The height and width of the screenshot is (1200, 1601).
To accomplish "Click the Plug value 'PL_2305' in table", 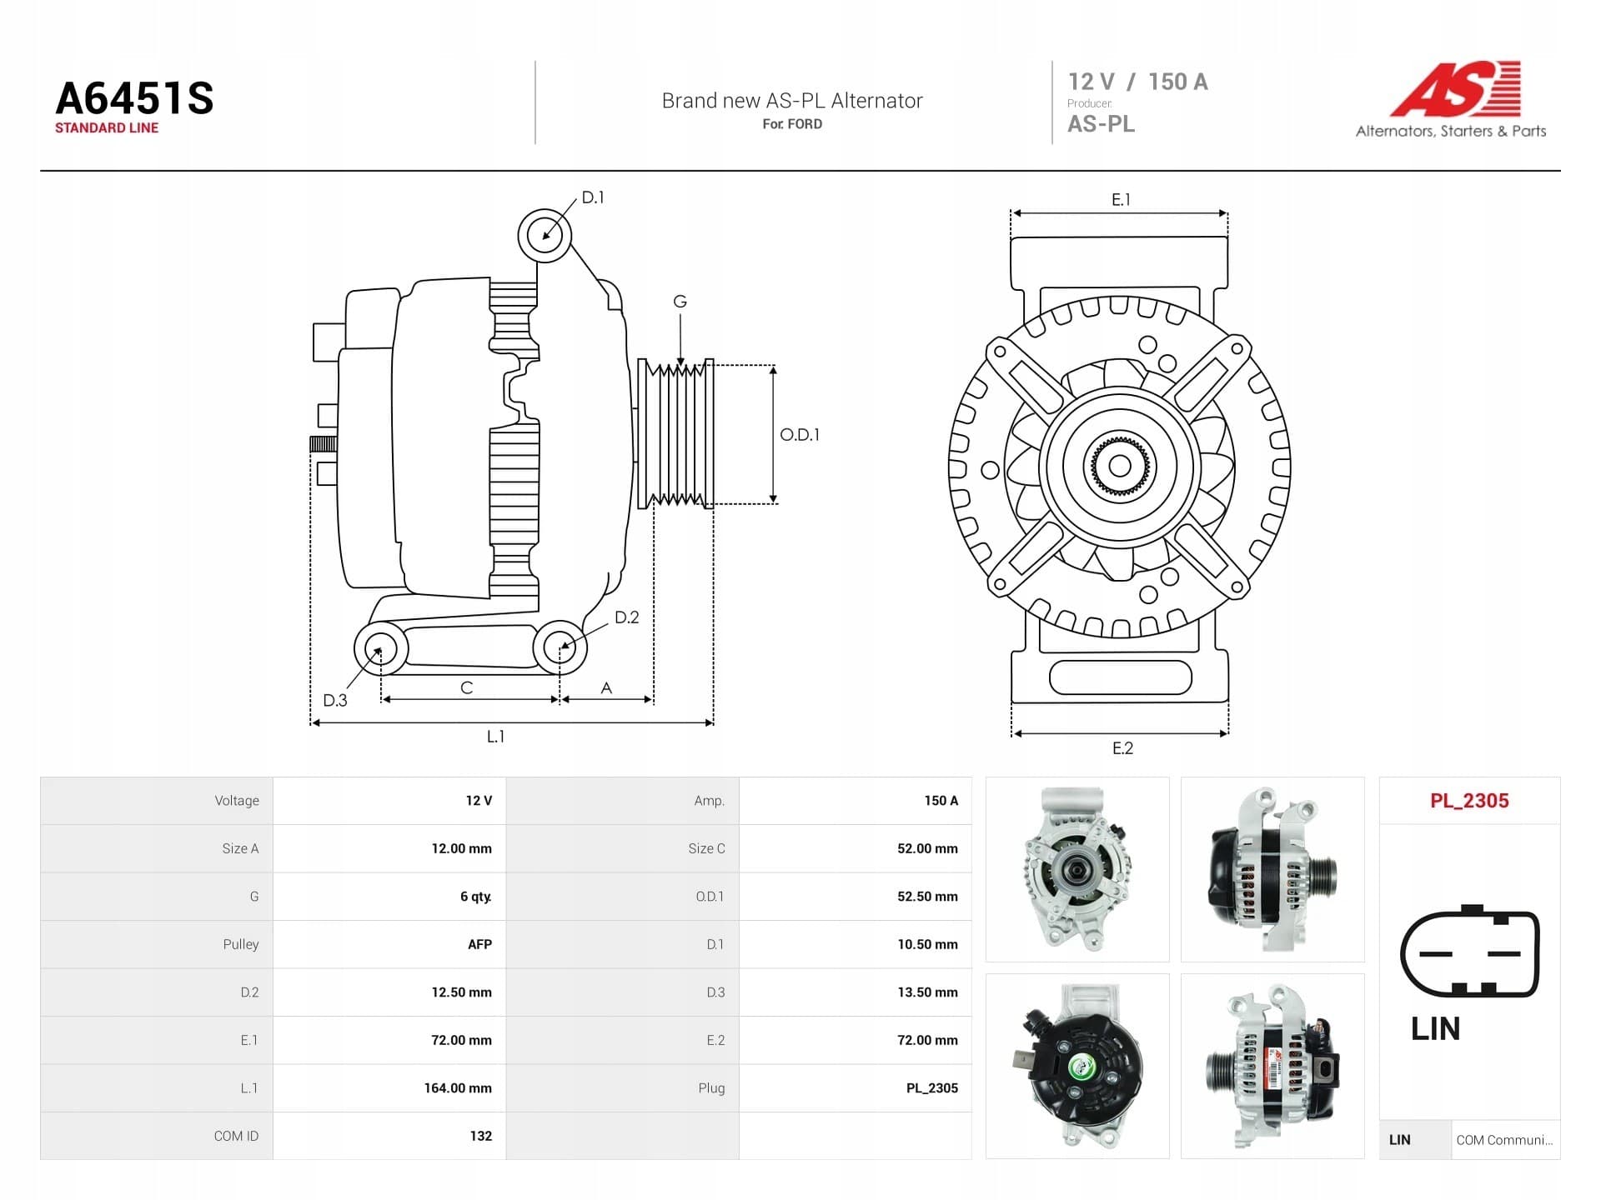I will coord(932,1088).
